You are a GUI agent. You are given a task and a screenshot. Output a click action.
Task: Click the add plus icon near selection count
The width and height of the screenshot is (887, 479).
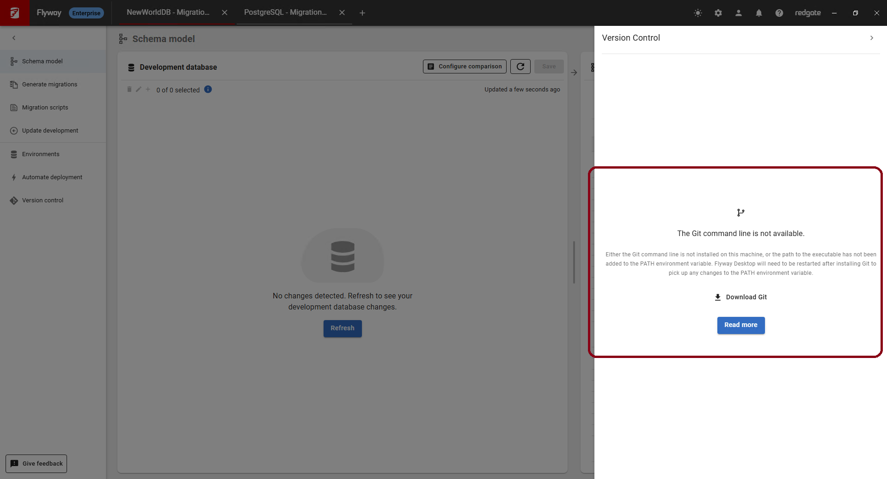(x=148, y=90)
